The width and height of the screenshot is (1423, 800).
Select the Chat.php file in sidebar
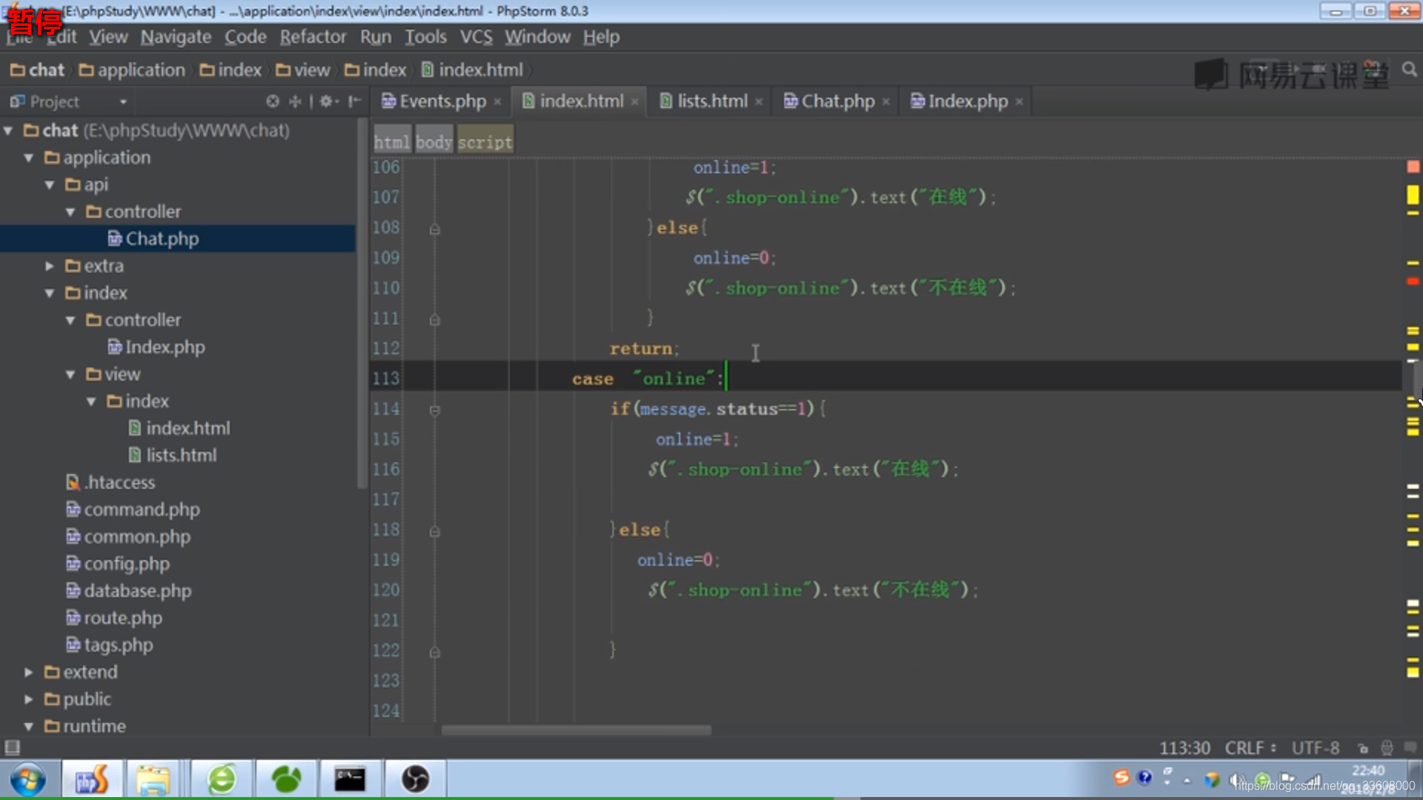162,239
